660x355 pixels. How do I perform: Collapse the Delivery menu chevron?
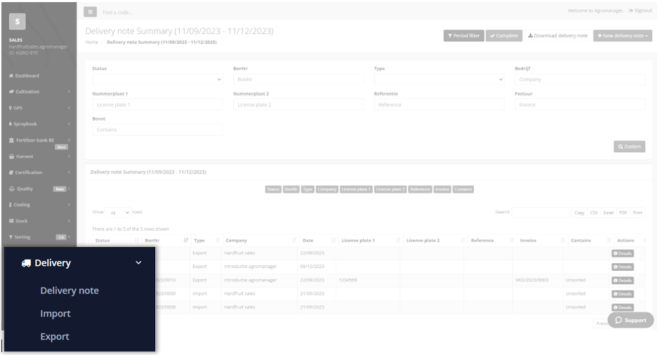click(x=138, y=263)
